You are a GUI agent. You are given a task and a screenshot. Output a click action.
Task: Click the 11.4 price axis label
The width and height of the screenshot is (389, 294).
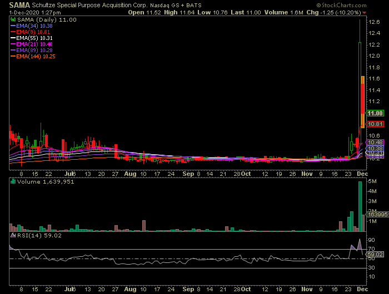374,90
